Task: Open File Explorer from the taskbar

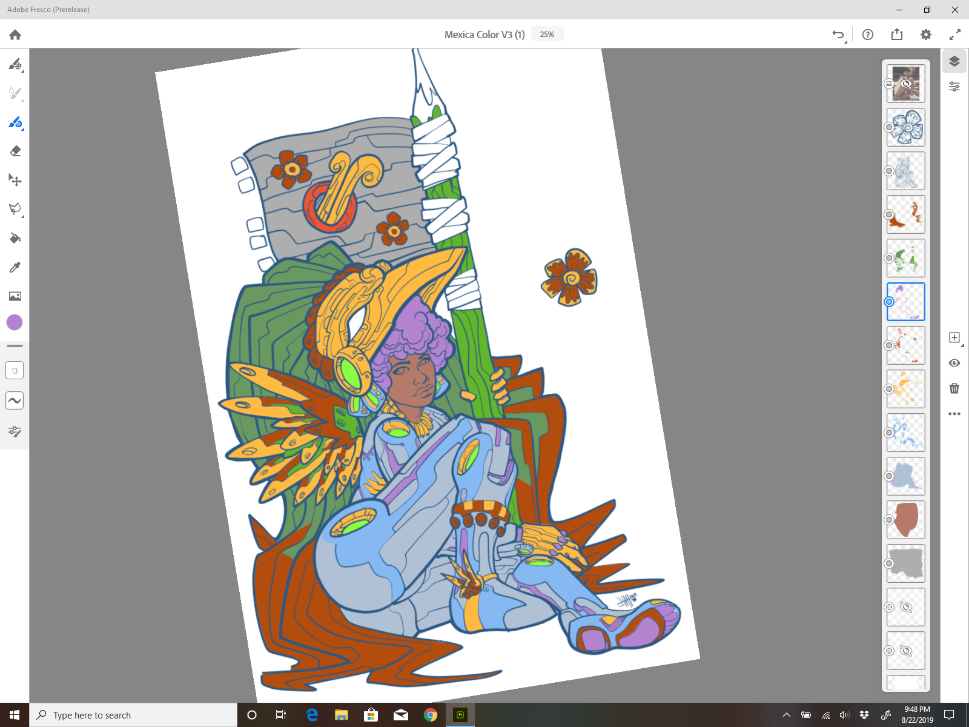Action: pyautogui.click(x=342, y=715)
